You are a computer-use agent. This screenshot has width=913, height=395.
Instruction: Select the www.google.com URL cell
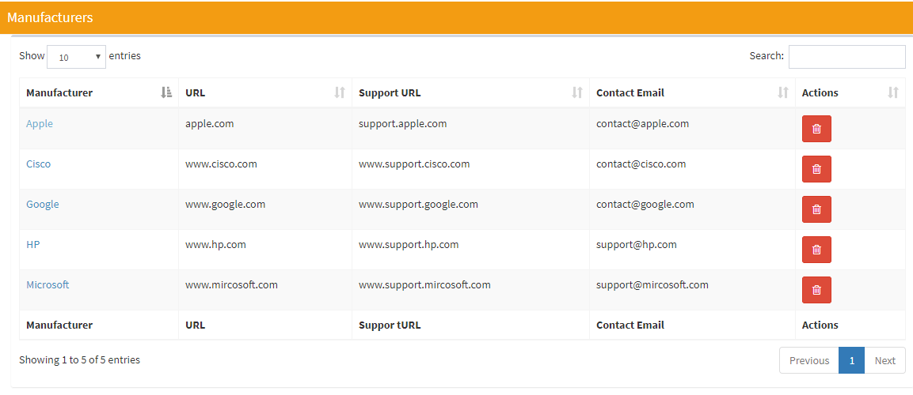tap(265, 209)
